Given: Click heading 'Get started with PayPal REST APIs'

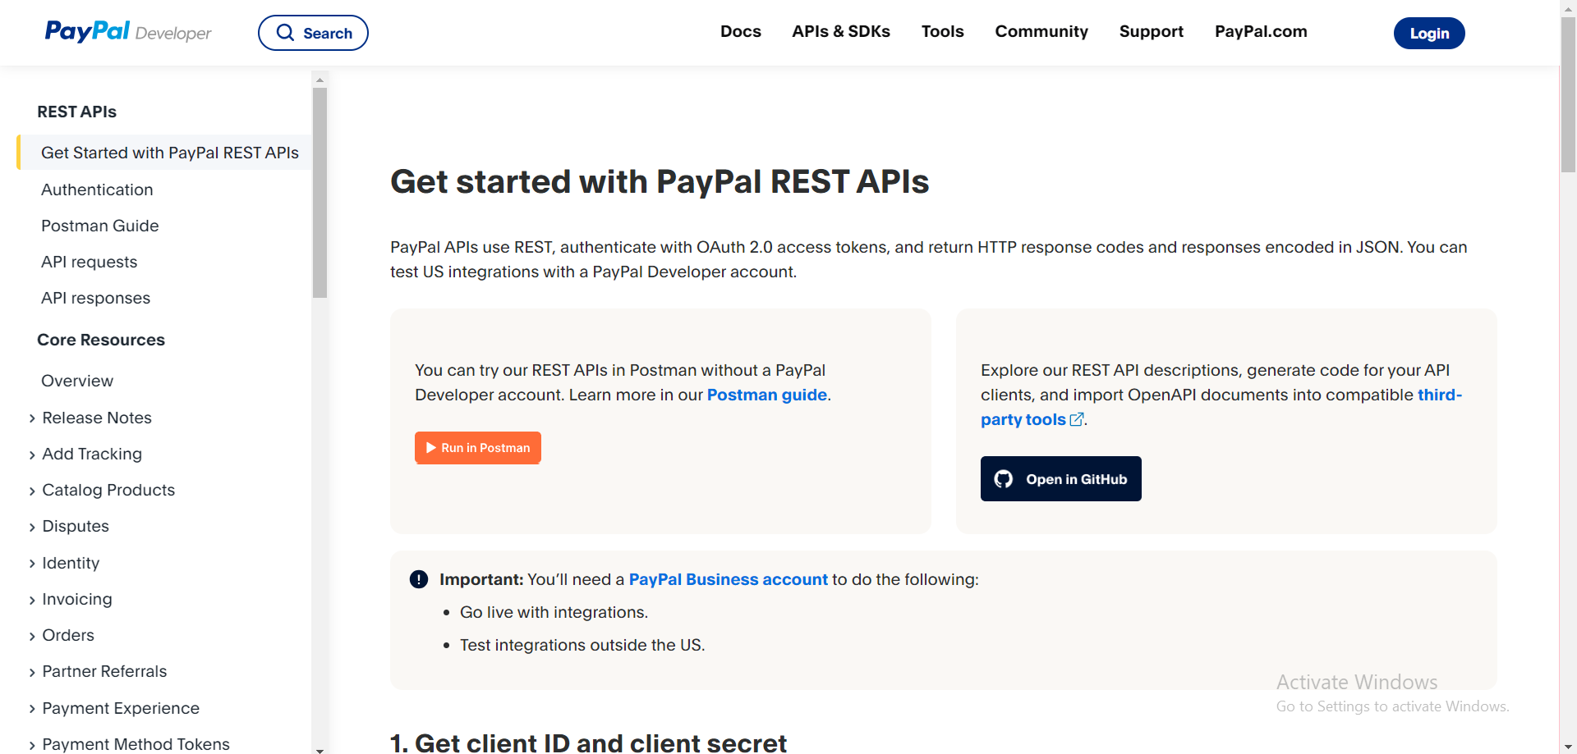Looking at the screenshot, I should click(x=660, y=181).
